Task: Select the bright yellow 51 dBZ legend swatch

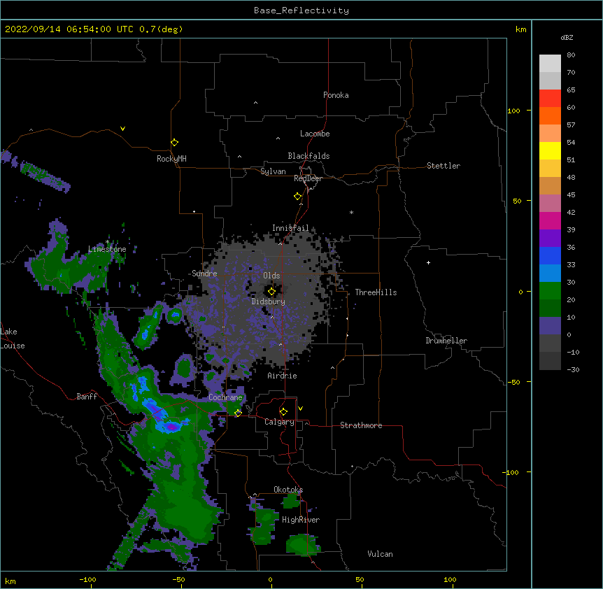Action: point(550,150)
